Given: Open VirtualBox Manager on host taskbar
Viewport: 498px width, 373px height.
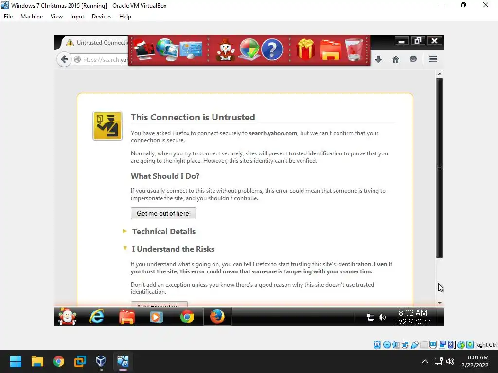Looking at the screenshot, I should coord(101,361).
